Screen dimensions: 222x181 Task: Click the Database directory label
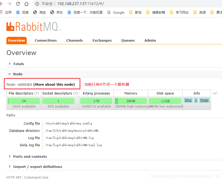pos(25,131)
